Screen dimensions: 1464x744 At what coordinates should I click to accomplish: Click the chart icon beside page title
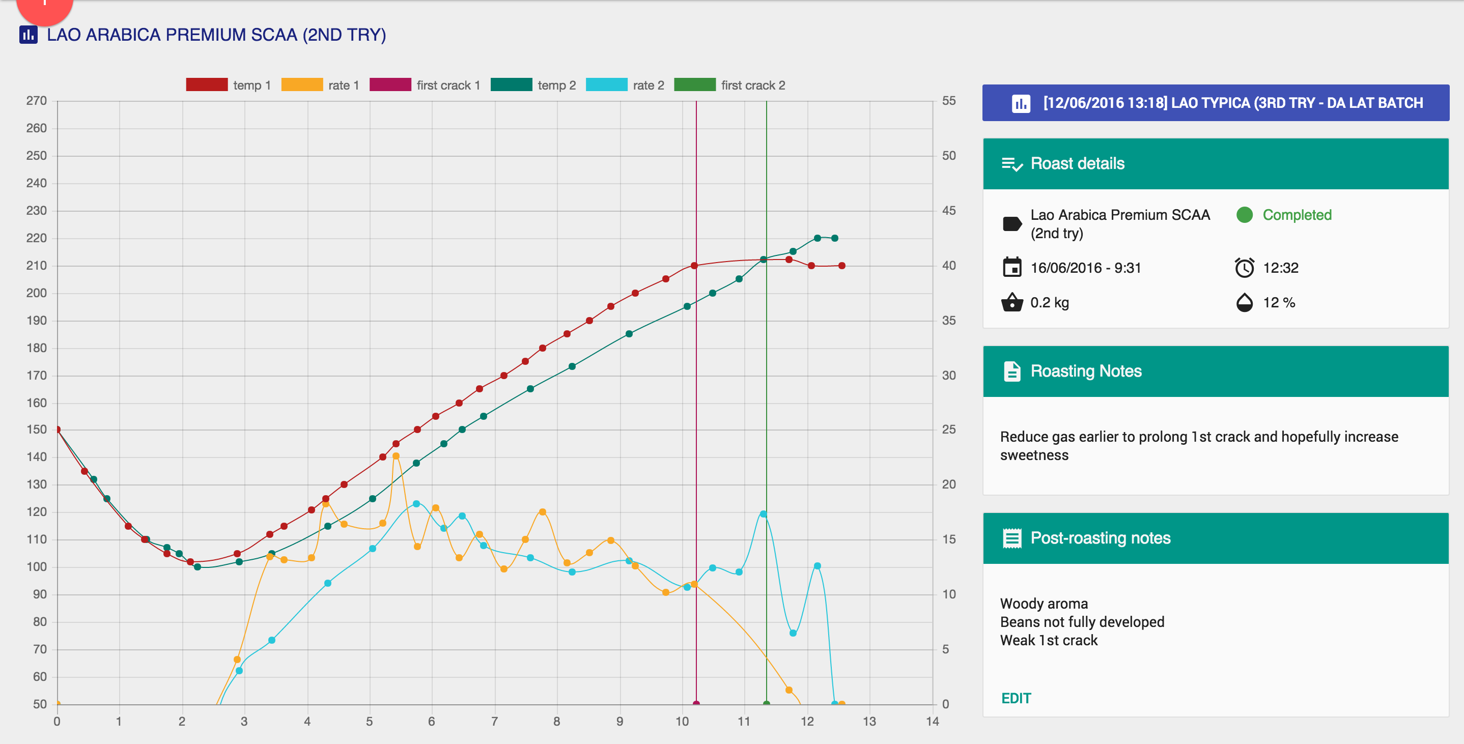point(29,35)
